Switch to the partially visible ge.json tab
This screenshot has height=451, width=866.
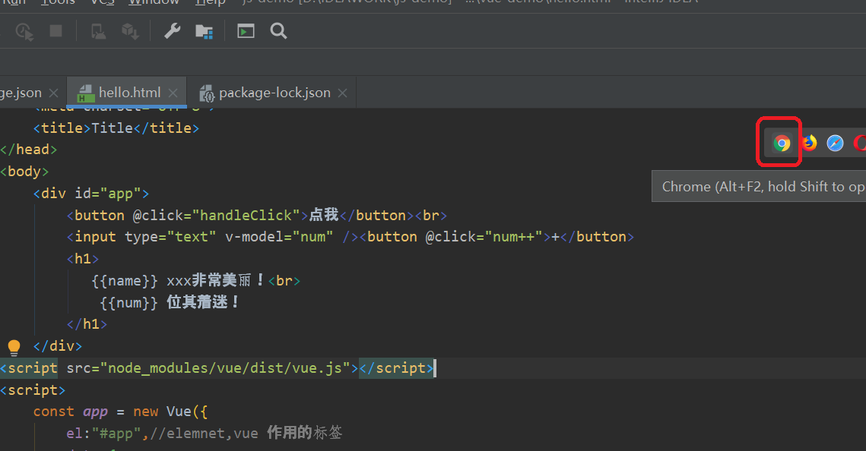tap(30, 93)
